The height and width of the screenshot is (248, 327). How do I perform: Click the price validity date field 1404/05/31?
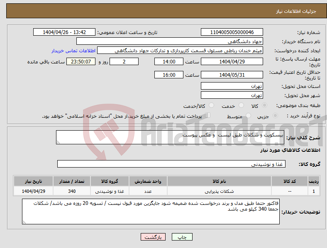[x=232, y=75]
